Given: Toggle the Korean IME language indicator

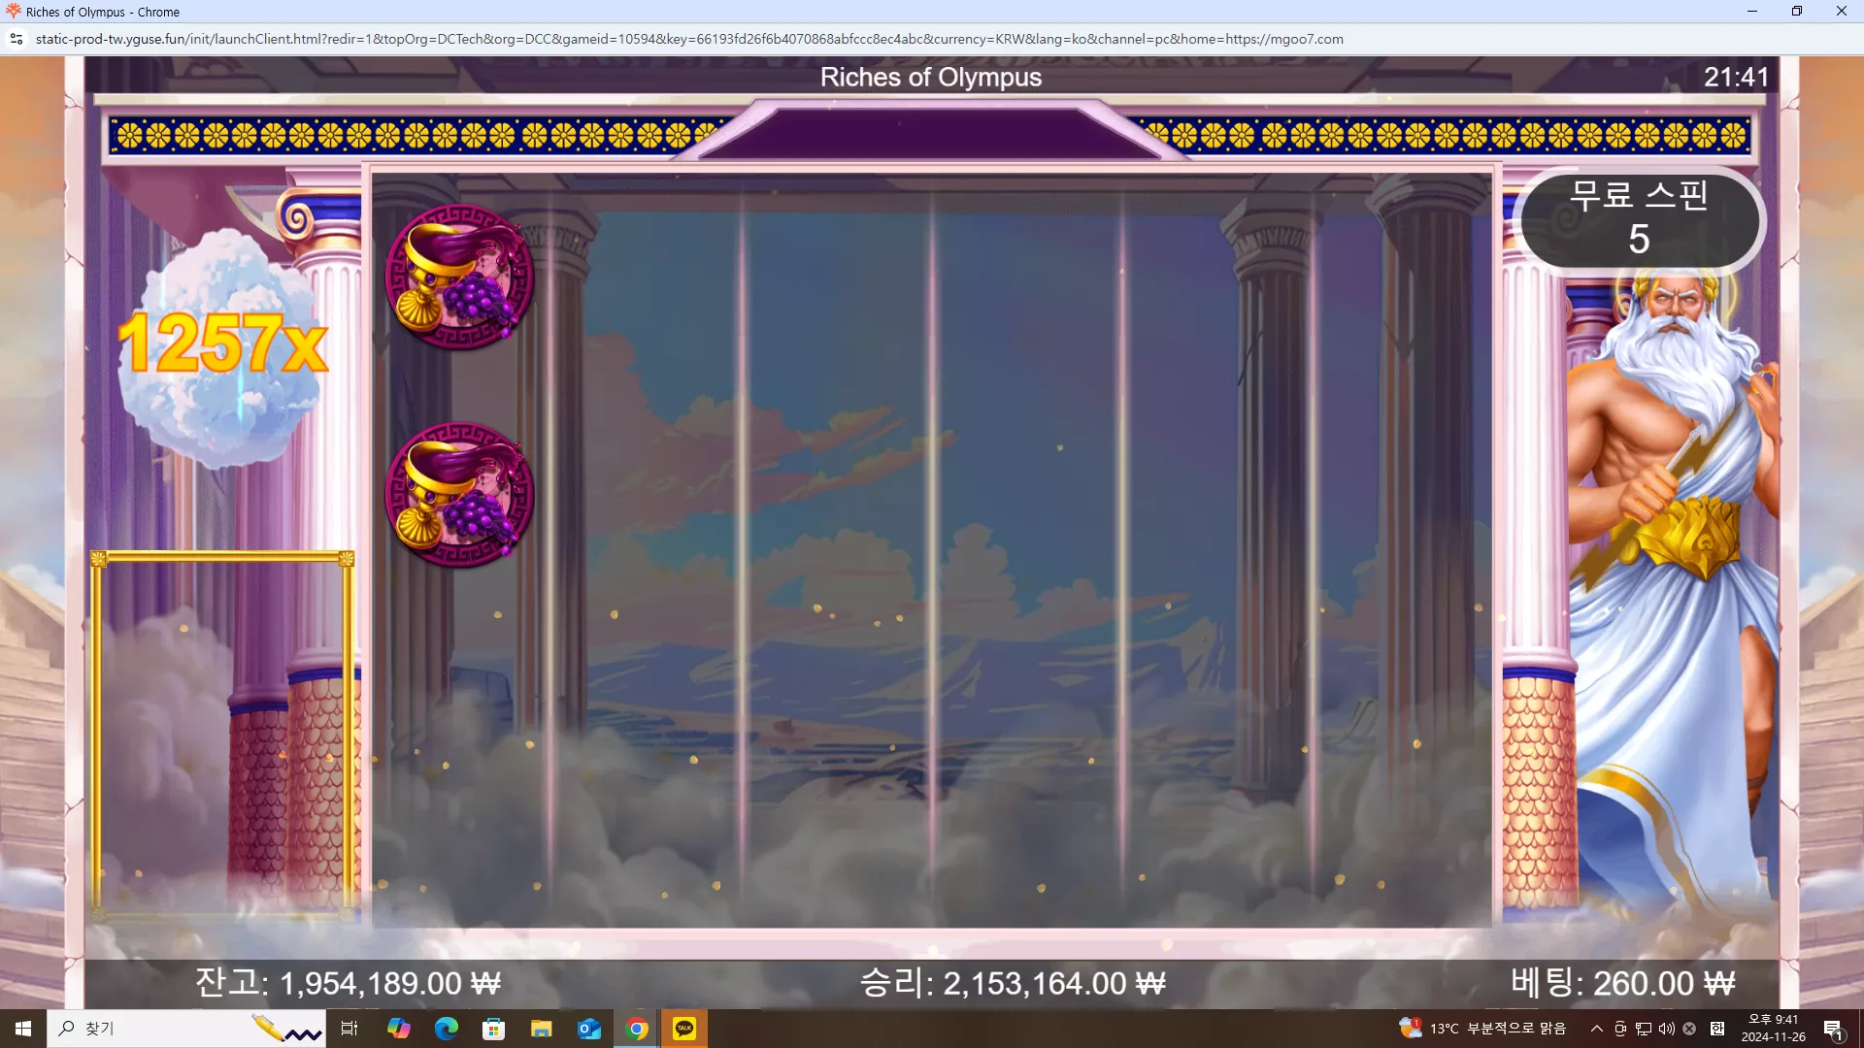Looking at the screenshot, I should pos(1717,1029).
